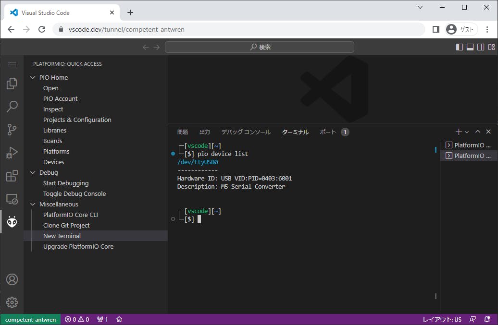Image resolution: width=498 pixels, height=325 pixels.
Task: Open the Manage gear settings menu
Action: [x=12, y=302]
